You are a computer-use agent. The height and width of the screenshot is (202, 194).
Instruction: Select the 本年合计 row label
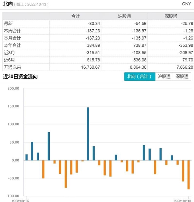12,45
